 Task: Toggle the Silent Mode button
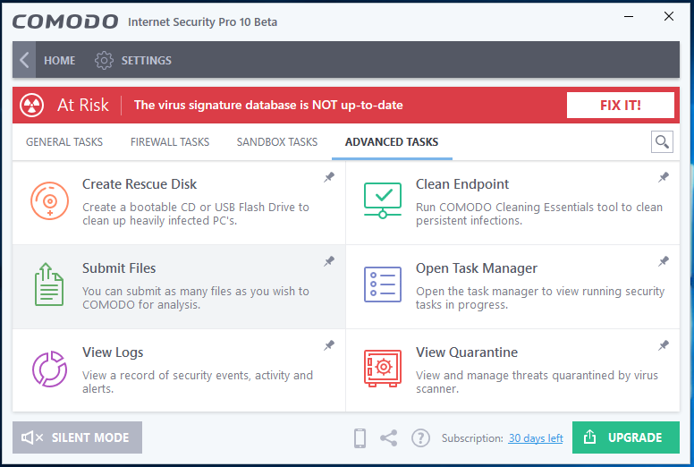[x=78, y=437]
